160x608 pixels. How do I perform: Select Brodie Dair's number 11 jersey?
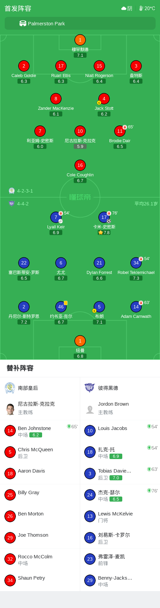point(120,131)
